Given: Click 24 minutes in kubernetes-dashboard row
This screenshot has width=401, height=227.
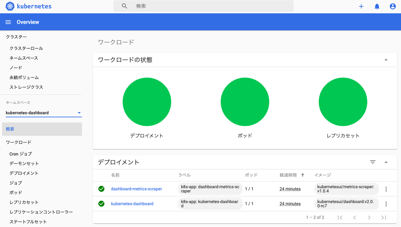Looking at the screenshot, I should coord(290,204).
